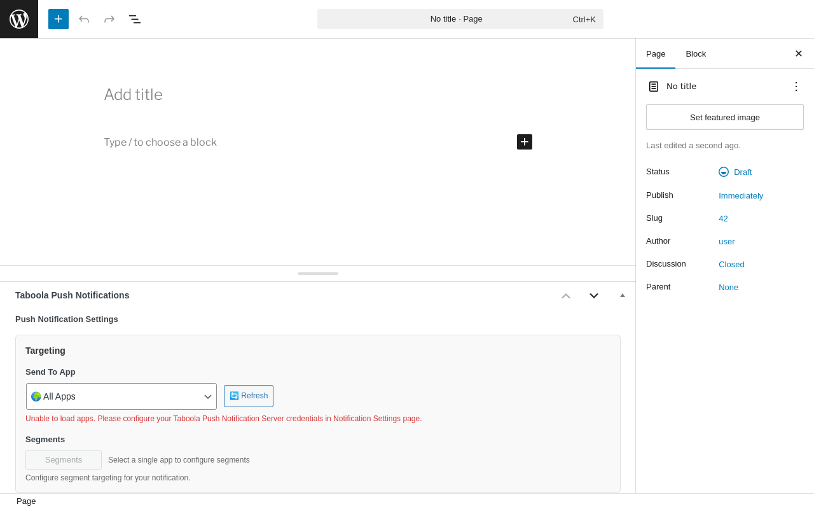Set the featured image
Image resolution: width=814 pixels, height=509 pixels.
(x=725, y=117)
